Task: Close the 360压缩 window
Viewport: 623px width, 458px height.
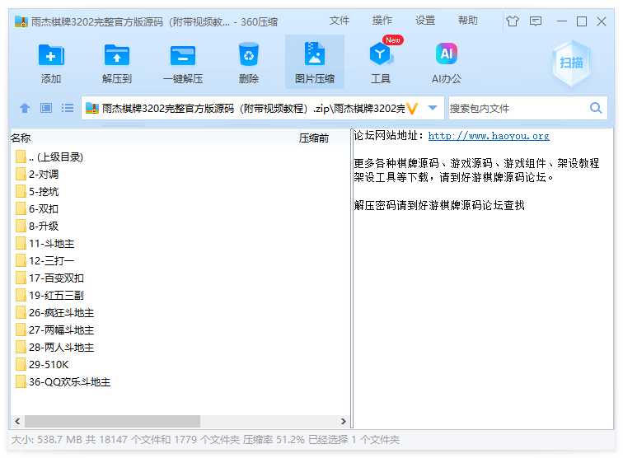Action: point(602,21)
